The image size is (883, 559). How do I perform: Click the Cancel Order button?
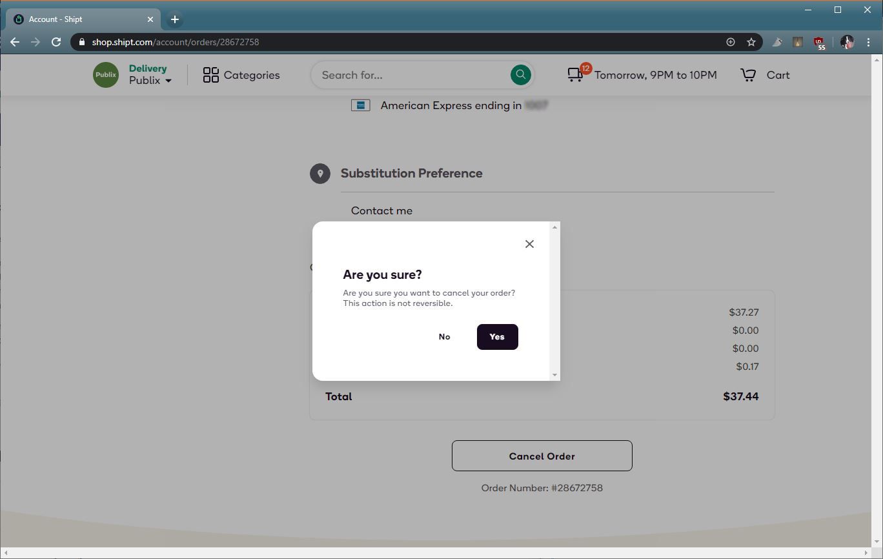pyautogui.click(x=542, y=456)
